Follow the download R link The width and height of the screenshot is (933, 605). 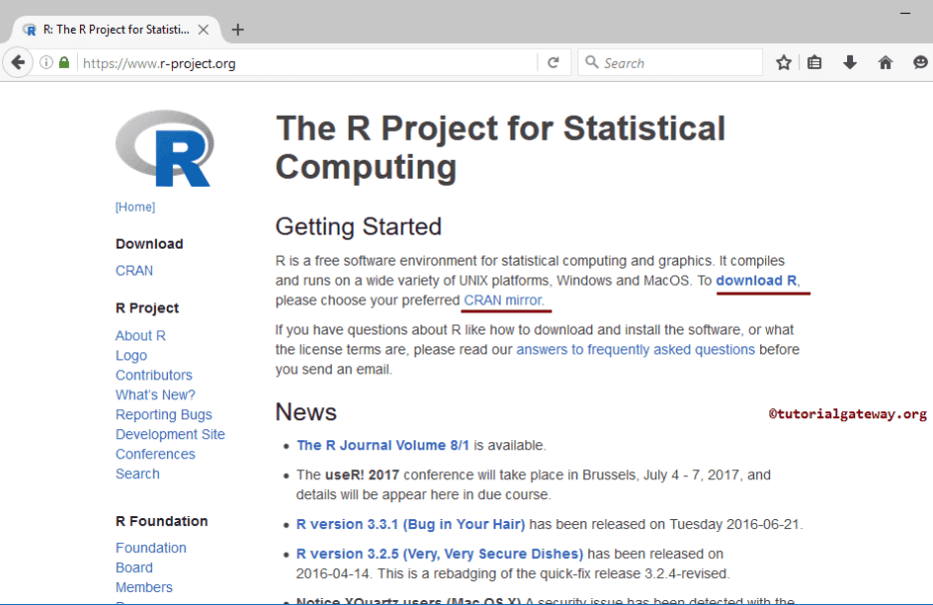click(x=757, y=281)
